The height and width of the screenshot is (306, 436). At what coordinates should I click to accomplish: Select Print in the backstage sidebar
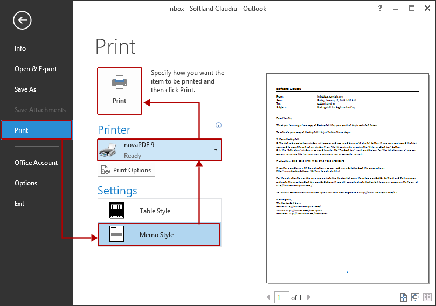click(37, 130)
